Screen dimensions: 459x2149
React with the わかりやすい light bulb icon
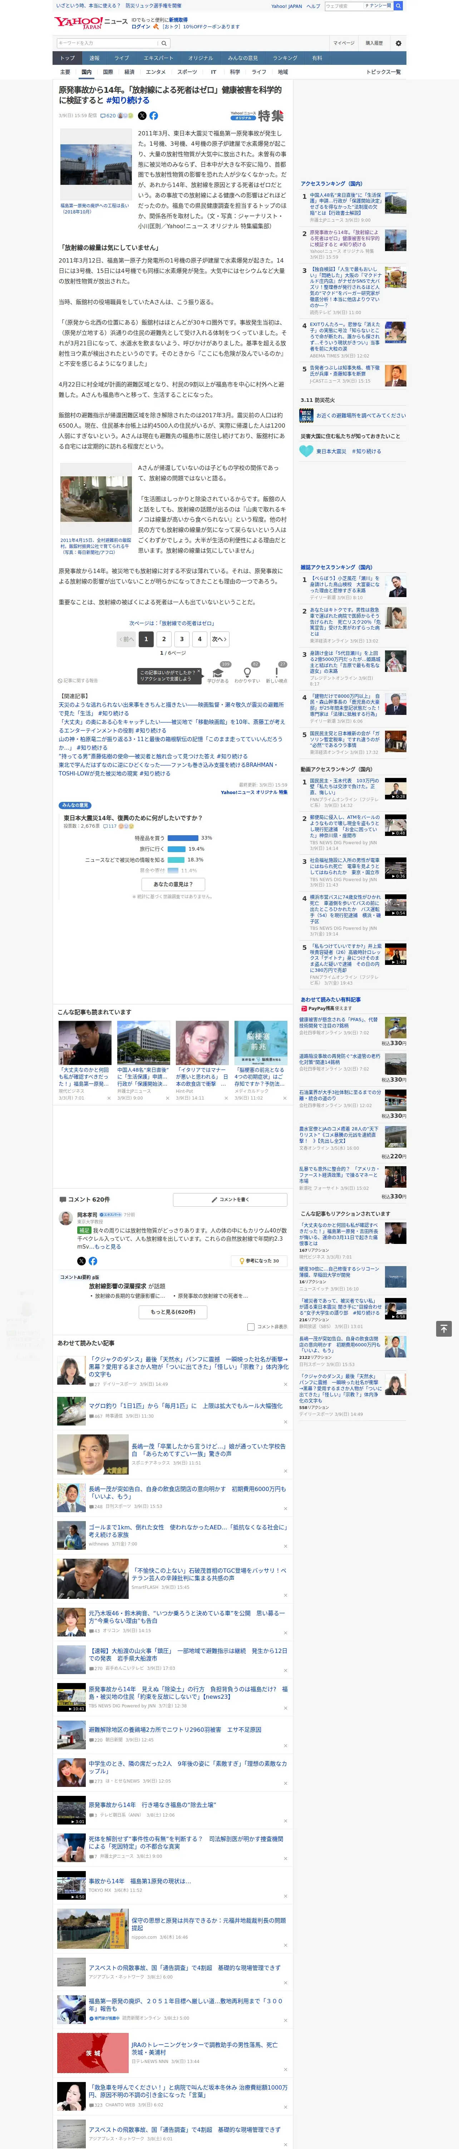[x=247, y=672]
